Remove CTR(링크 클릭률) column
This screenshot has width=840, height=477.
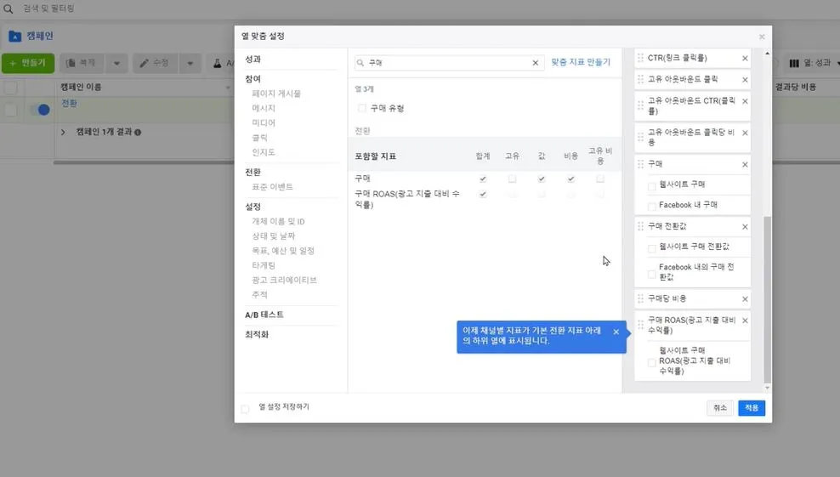[x=745, y=58]
